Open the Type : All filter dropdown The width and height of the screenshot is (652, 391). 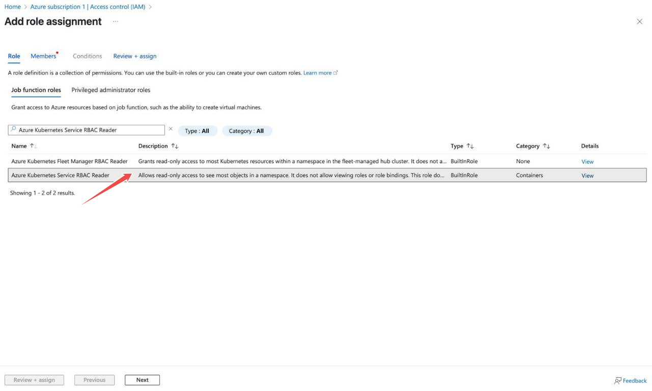point(197,131)
